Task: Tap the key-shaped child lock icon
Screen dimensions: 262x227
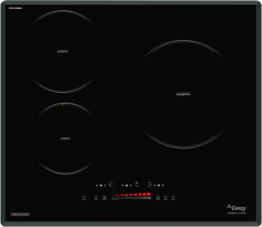Action: (x=158, y=198)
